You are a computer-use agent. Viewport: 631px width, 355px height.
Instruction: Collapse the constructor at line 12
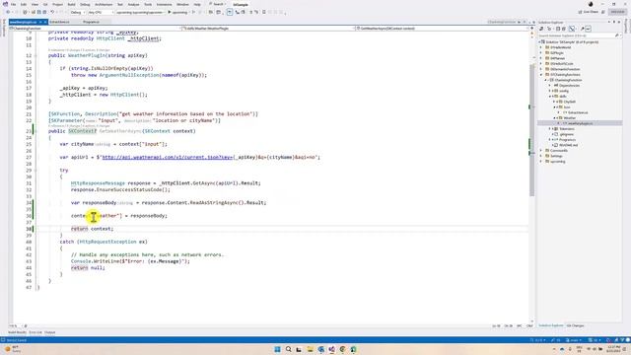point(35,55)
